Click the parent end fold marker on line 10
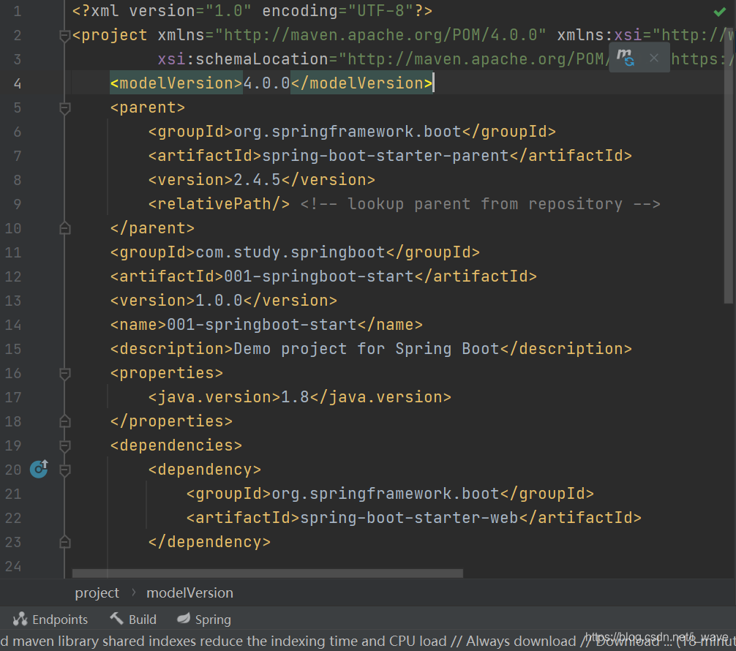The width and height of the screenshot is (736, 651). [65, 228]
